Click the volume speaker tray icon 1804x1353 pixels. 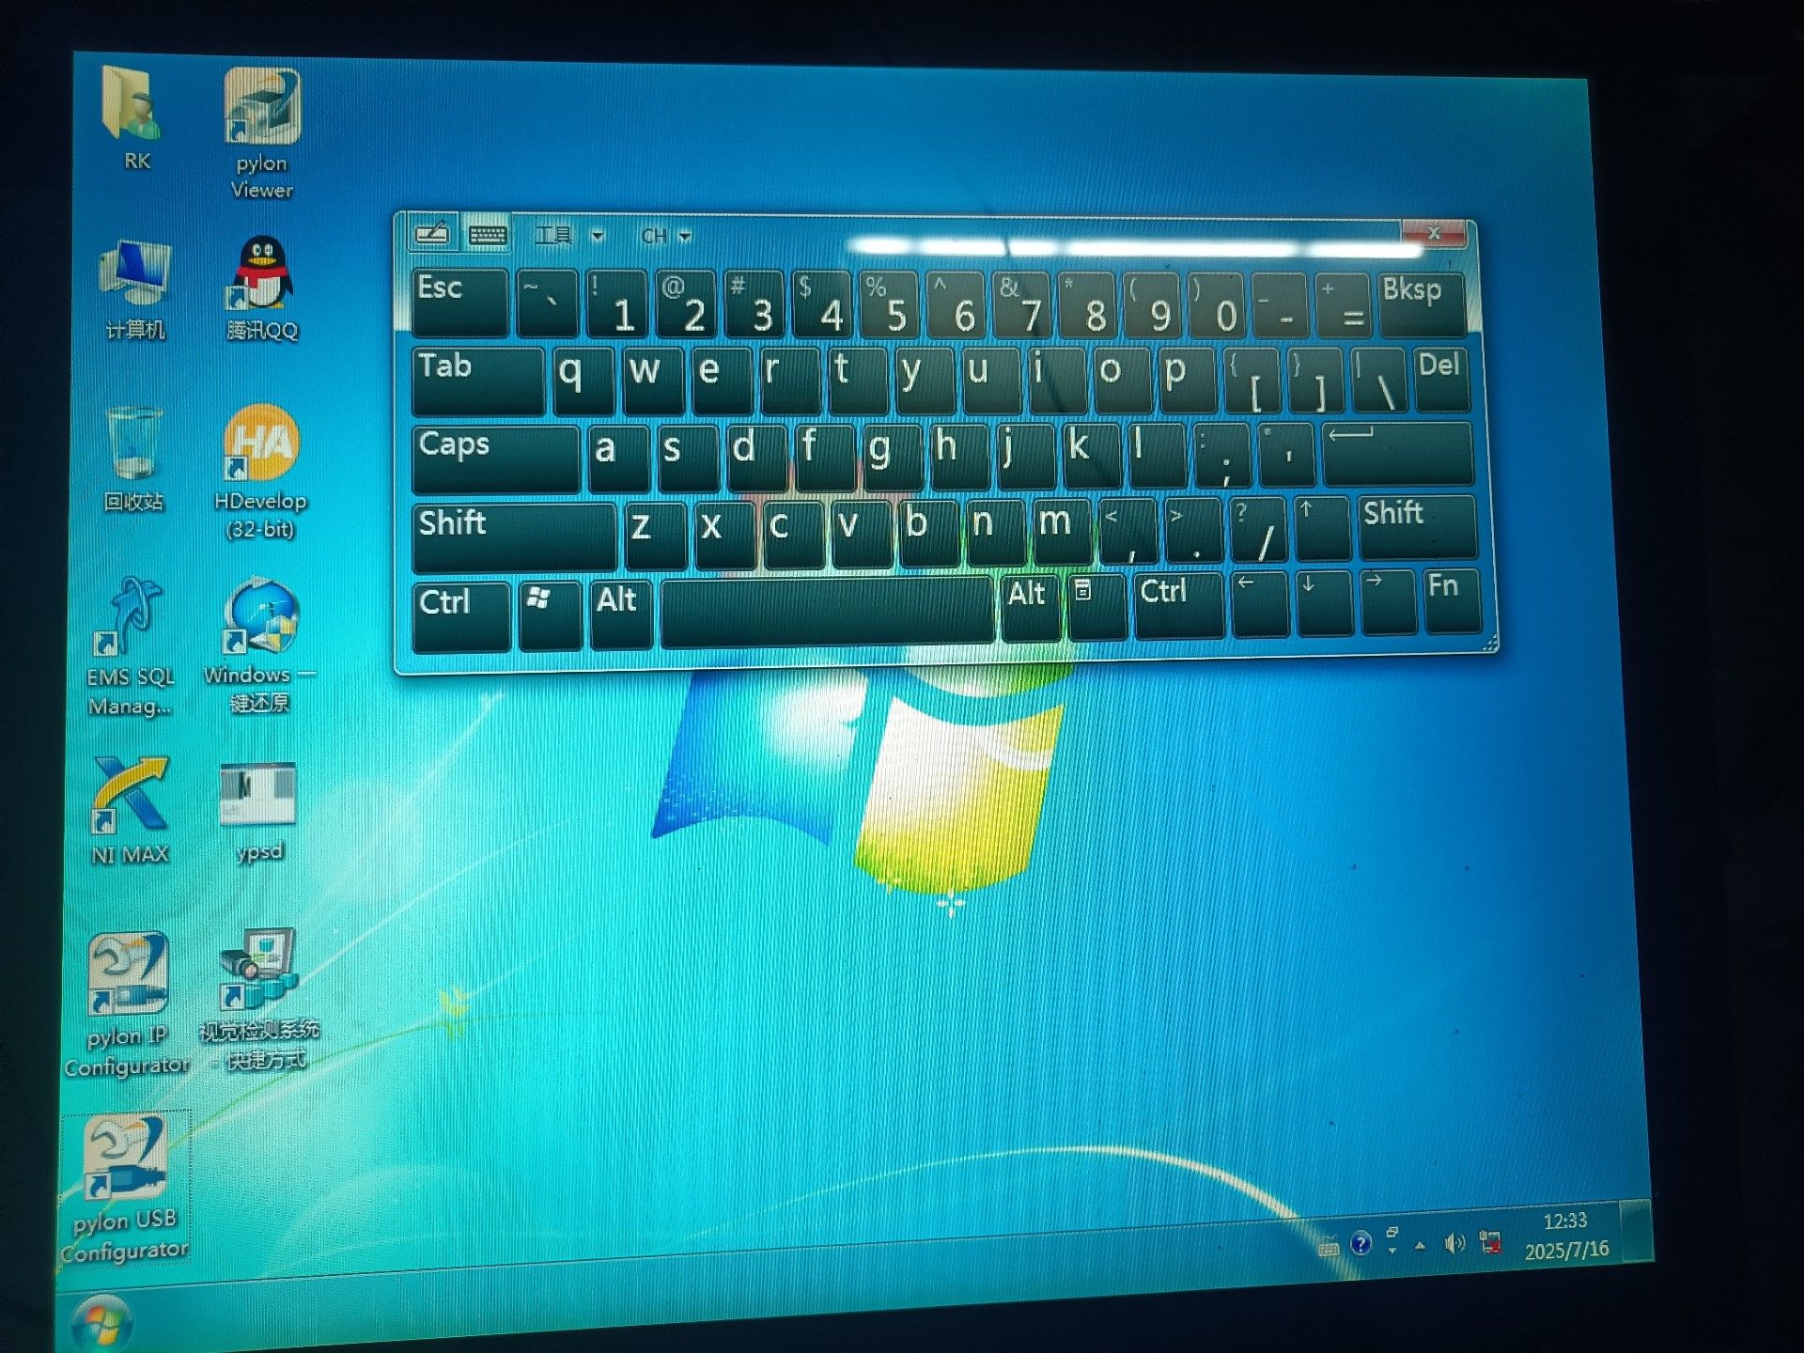1454,1244
